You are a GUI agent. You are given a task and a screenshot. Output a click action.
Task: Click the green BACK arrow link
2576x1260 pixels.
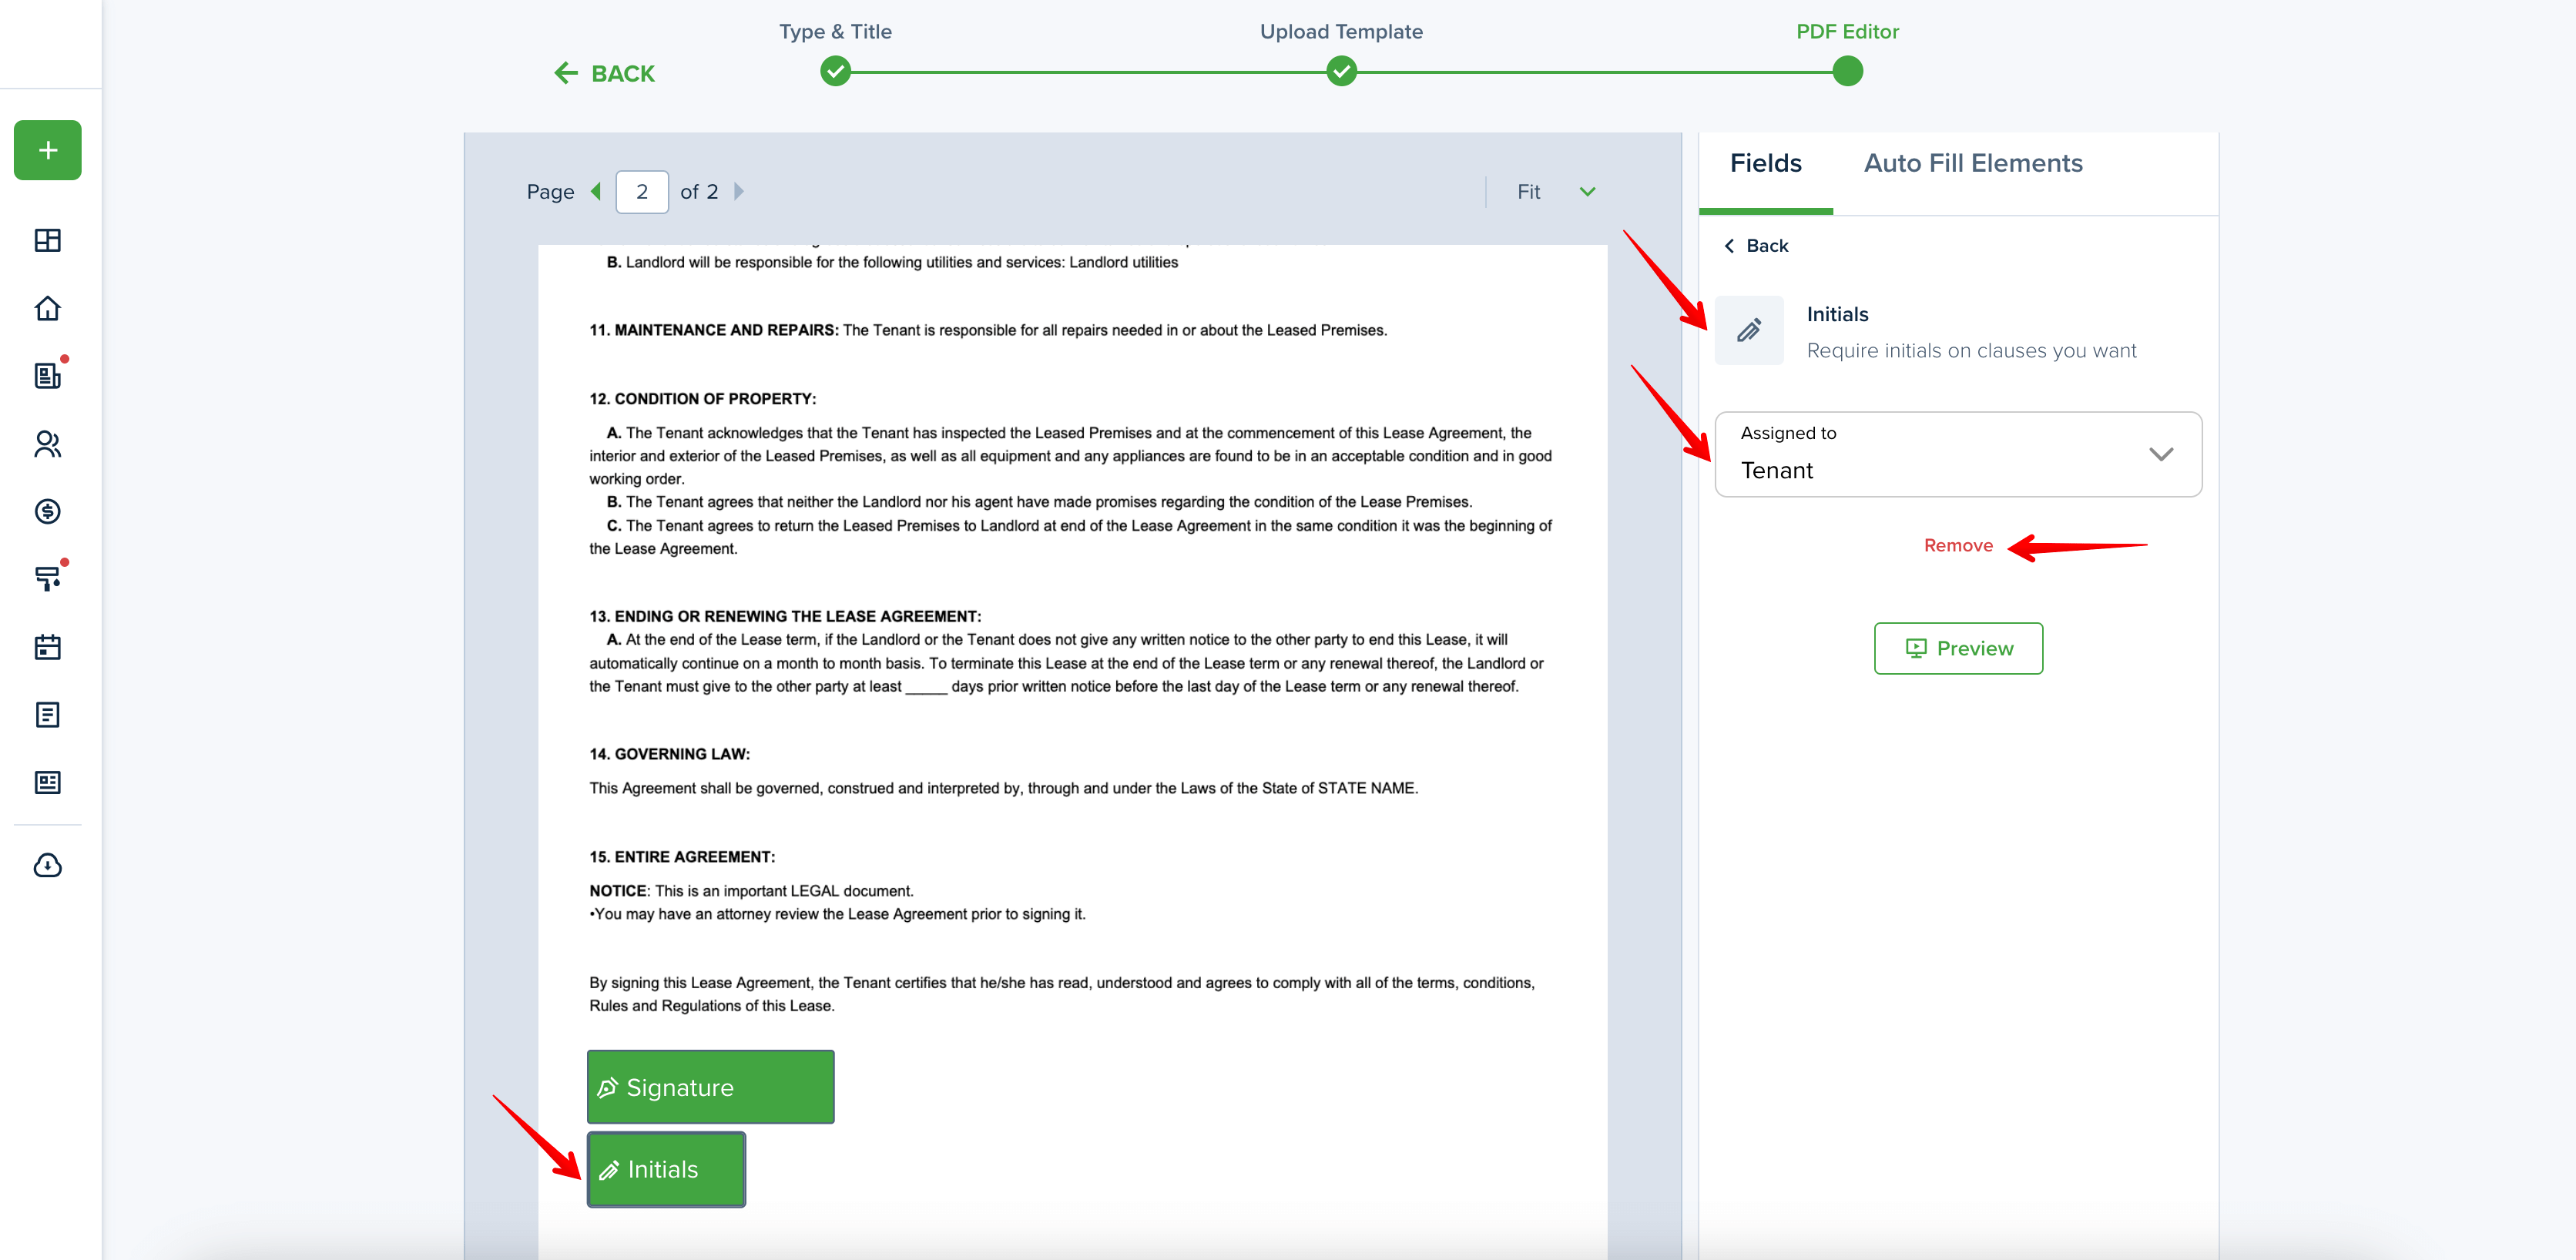tap(605, 73)
